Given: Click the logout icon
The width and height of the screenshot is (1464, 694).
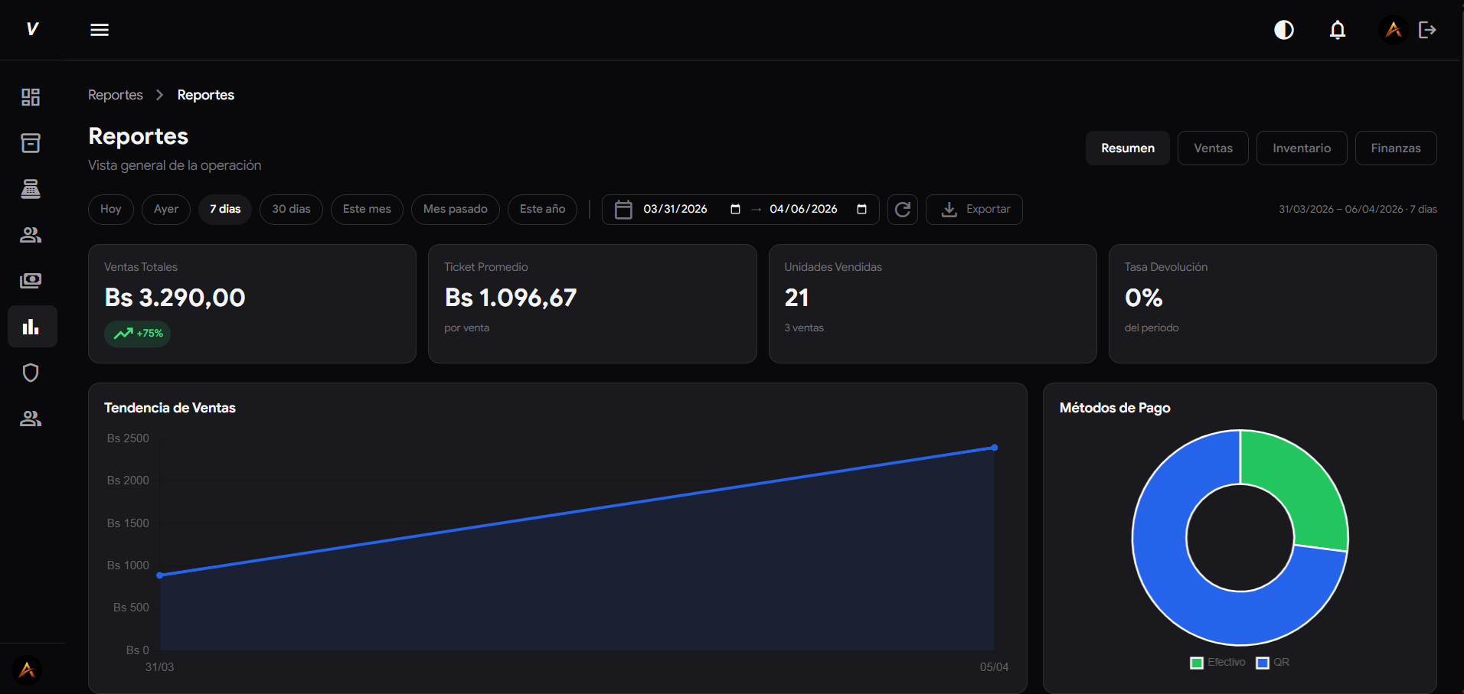Looking at the screenshot, I should pos(1427,30).
